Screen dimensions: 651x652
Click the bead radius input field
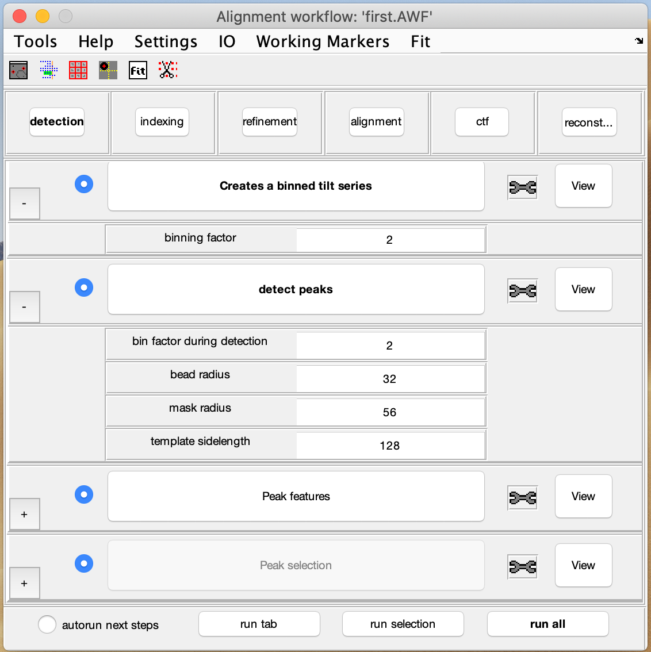[390, 378]
